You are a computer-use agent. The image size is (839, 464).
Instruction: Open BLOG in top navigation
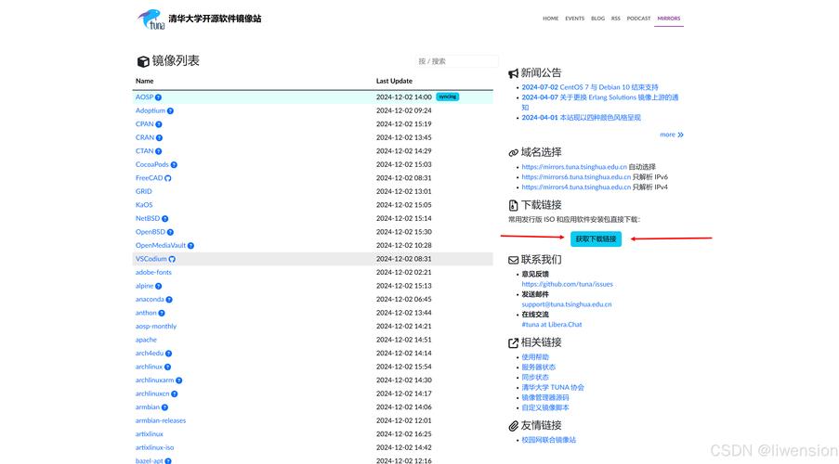[597, 19]
